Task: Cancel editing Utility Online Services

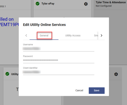Action: 79,91
